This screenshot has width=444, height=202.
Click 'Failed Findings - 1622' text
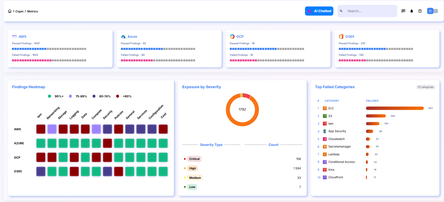pyautogui.click(x=25, y=55)
